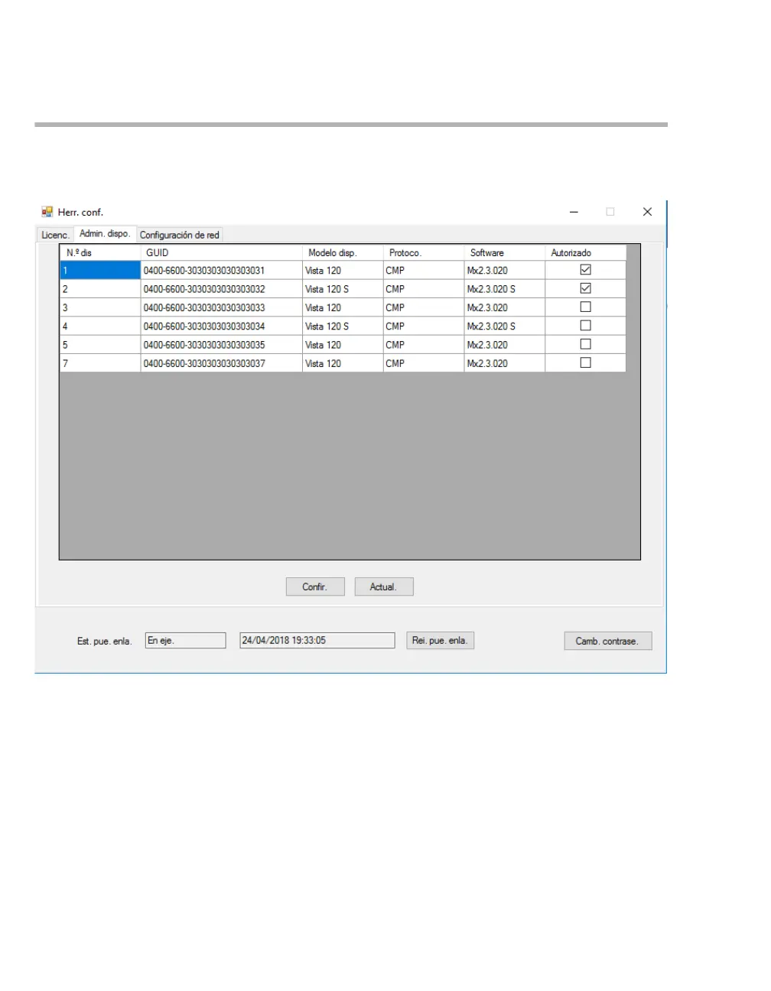Click the 24/04/2018 19:33:05 date field
The width and height of the screenshot is (771, 991).
(317, 640)
